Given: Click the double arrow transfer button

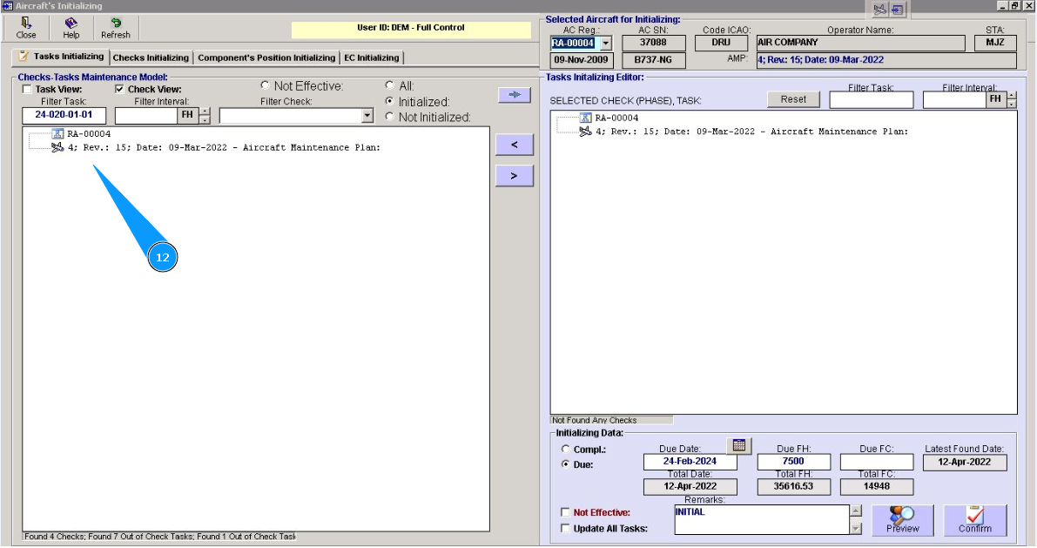Looking at the screenshot, I should 514,96.
